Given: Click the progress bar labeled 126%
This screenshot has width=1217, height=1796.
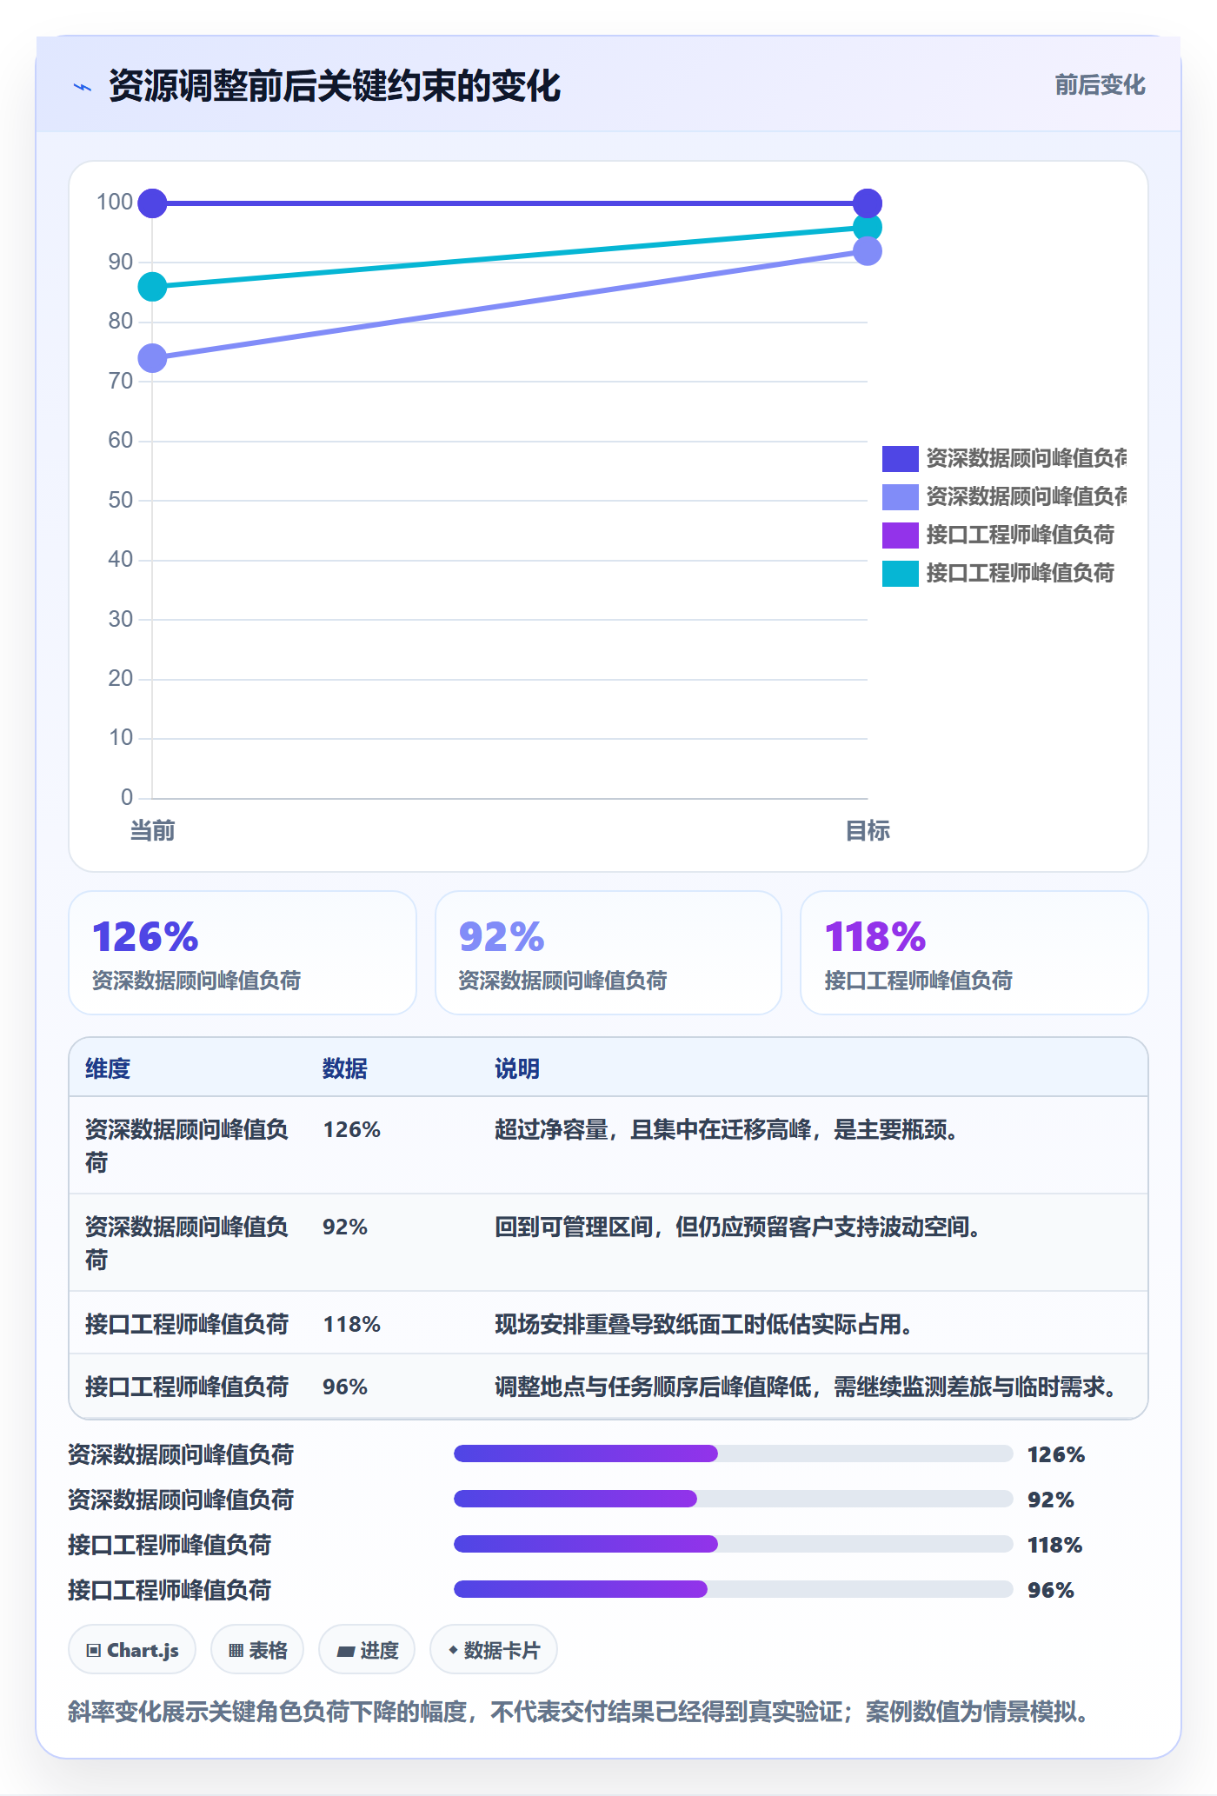Looking at the screenshot, I should click(x=734, y=1453).
